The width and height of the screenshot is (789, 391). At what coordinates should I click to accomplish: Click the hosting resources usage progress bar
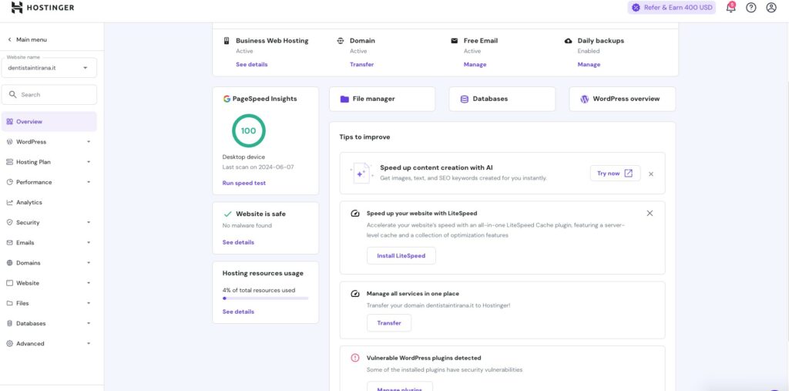265,298
